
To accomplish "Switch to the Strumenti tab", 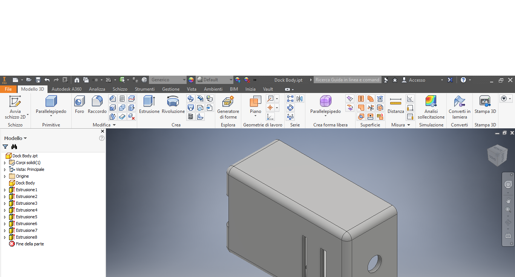I will coord(145,89).
